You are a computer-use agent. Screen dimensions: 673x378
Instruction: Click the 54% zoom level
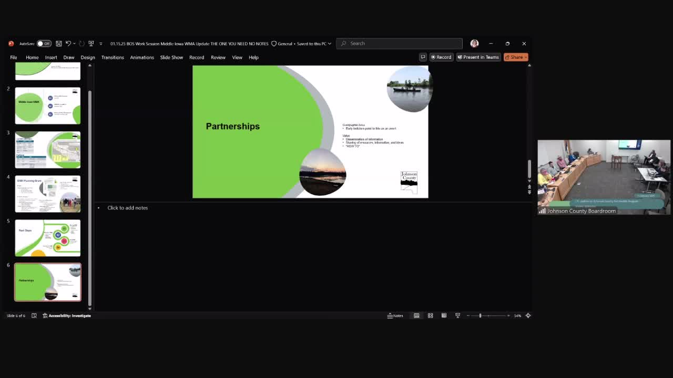coord(517,316)
